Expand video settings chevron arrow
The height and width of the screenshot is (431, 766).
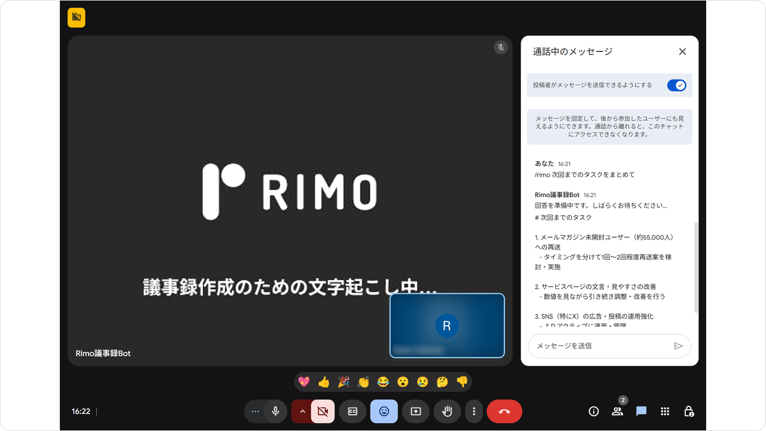(302, 411)
